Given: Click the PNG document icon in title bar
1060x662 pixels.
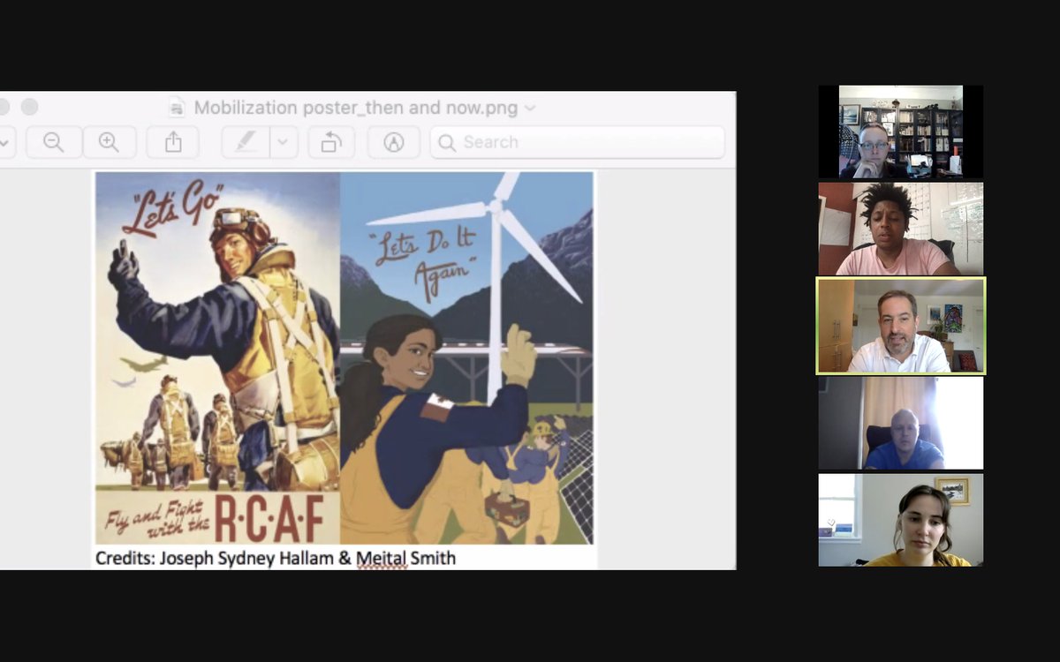Looking at the screenshot, I should [x=178, y=108].
